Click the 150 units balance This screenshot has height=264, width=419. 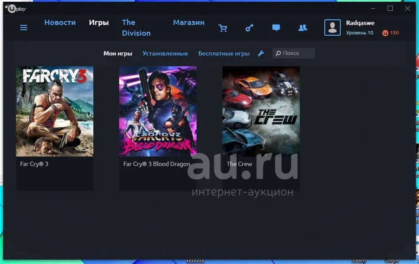pos(394,33)
